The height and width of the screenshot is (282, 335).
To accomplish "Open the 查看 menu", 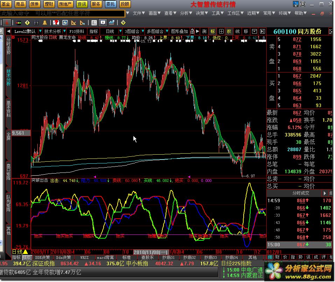I will 170,13.
